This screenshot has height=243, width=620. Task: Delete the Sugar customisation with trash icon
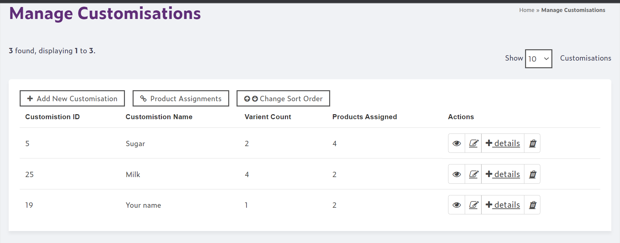(x=532, y=143)
